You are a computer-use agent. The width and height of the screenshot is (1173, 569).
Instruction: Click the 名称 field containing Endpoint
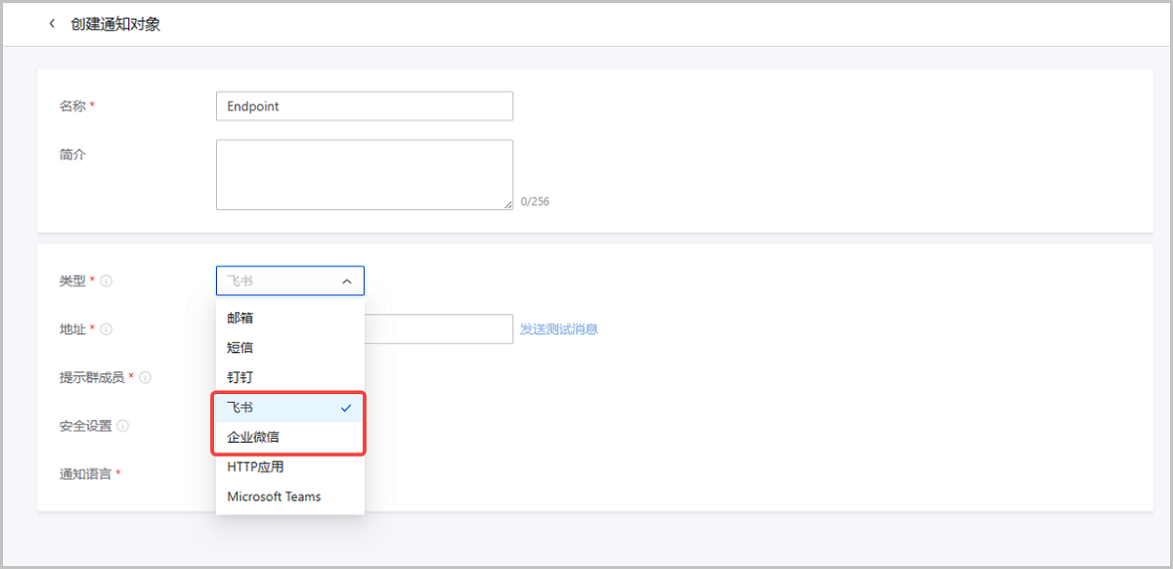[x=364, y=107]
